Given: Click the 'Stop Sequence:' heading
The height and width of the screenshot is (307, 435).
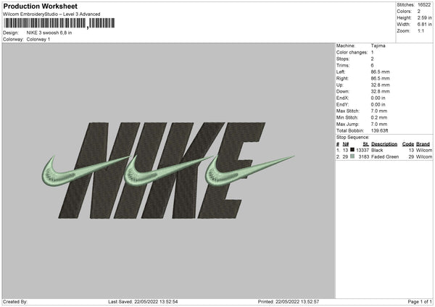Looking at the screenshot, I should [352, 138].
